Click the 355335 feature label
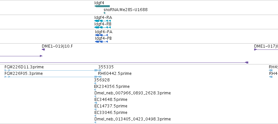Viewport: 278px width, 124px height. tap(106, 67)
